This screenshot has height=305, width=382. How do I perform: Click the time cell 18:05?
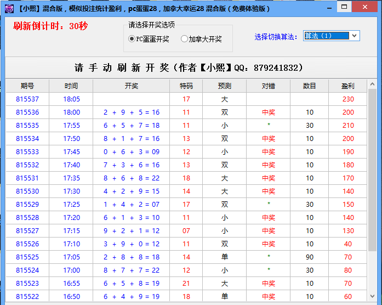coord(71,99)
